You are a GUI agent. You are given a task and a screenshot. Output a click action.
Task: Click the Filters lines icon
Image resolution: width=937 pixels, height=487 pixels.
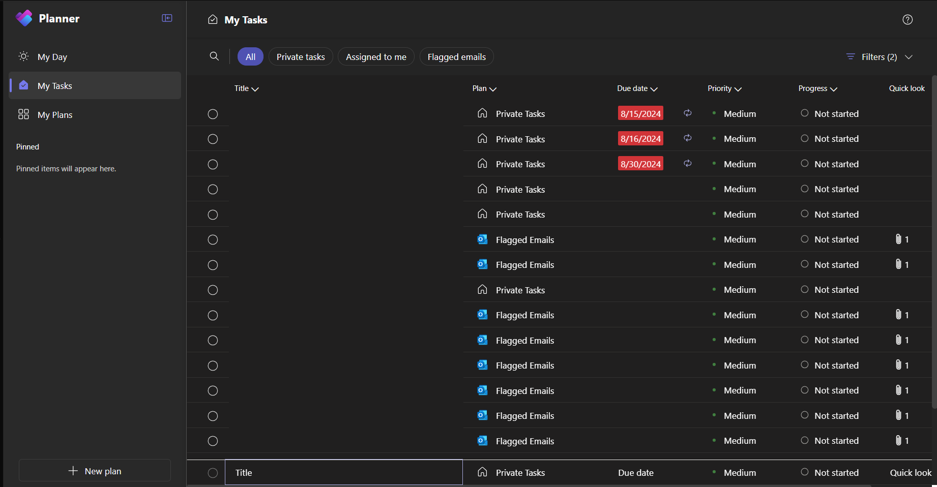[x=851, y=57]
